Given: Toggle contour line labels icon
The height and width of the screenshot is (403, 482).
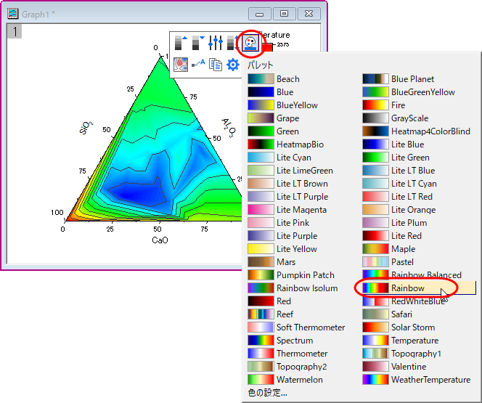Looking at the screenshot, I should point(198,64).
